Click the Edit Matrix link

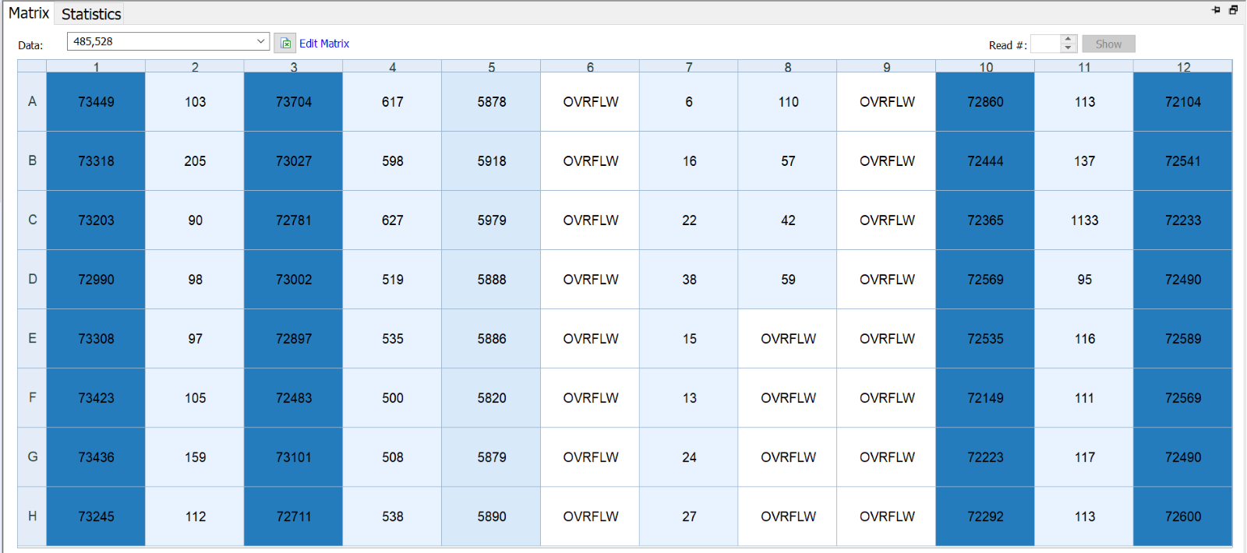tap(324, 44)
